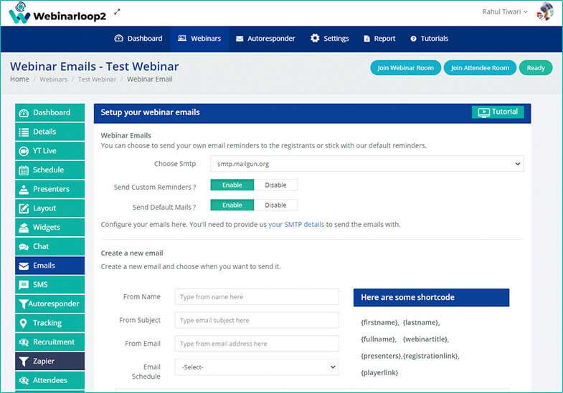The width and height of the screenshot is (563, 393).
Task: Open the Settings label in top navigation
Action: [336, 39]
